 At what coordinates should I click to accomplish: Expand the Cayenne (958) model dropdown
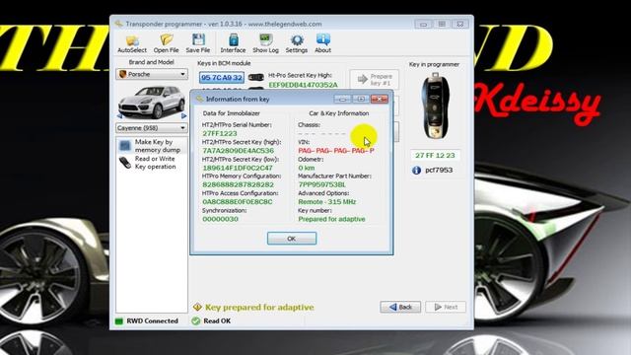coord(152,128)
